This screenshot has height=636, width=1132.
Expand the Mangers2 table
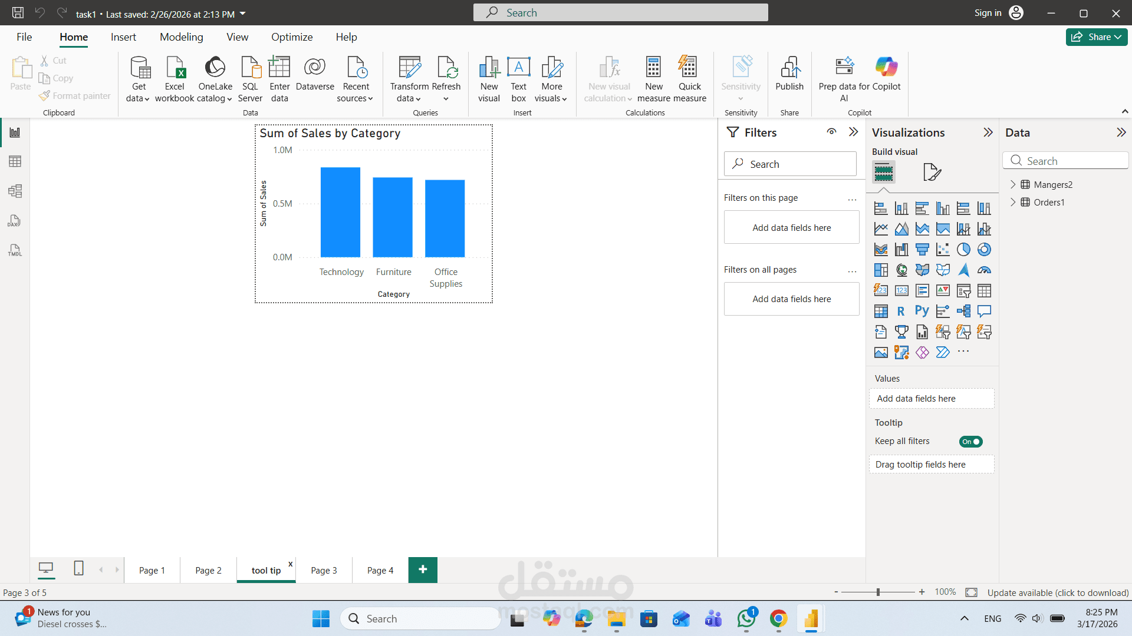click(1013, 184)
